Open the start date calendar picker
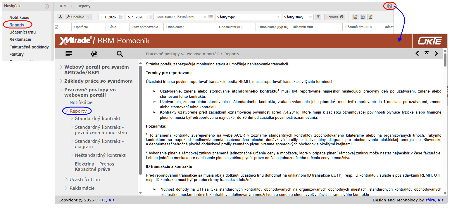The height and width of the screenshot is (209, 452). coord(122,17)
